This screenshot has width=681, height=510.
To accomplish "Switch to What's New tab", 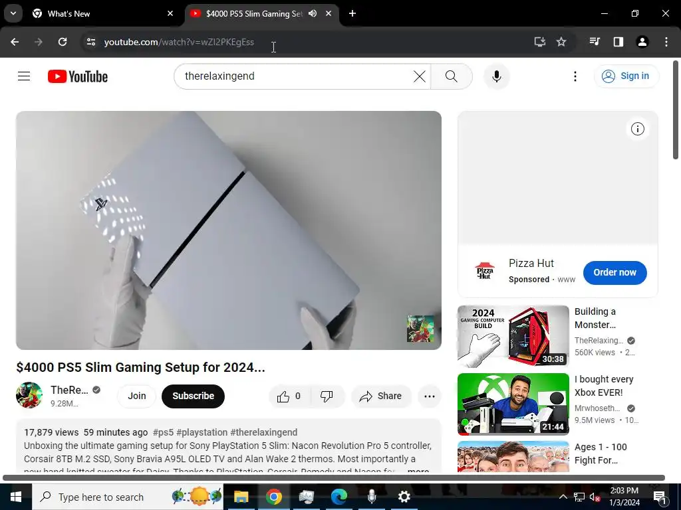I will (103, 14).
